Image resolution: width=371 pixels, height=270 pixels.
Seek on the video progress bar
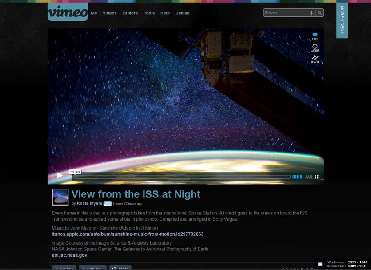[x=183, y=177]
